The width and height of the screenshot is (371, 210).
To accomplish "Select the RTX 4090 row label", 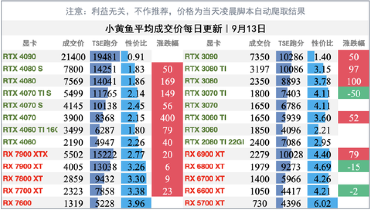I will pos(19,57).
